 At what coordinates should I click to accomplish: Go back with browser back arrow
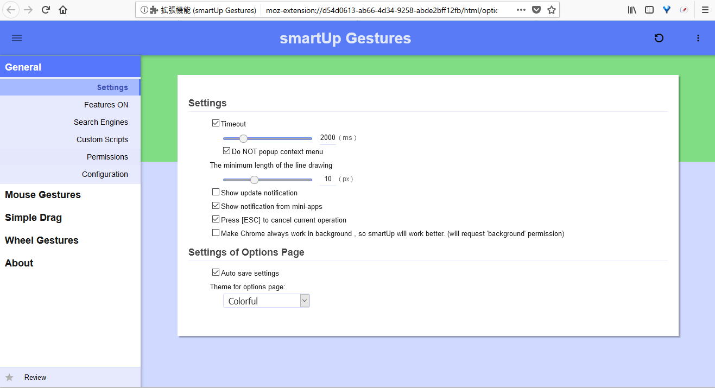[11, 10]
